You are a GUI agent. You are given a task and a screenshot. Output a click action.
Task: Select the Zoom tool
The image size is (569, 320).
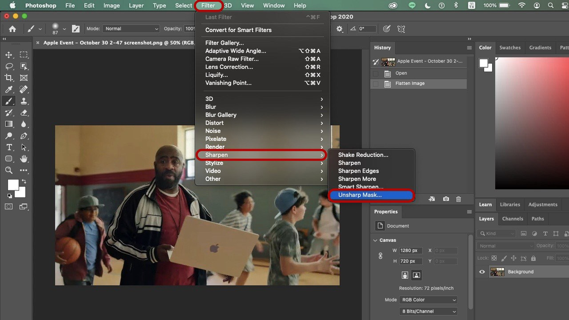point(9,171)
